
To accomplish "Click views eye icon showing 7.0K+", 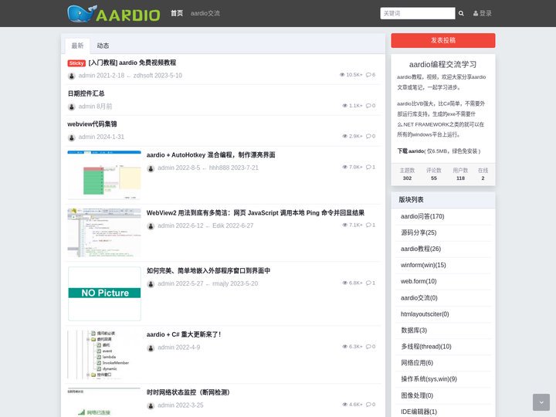I will pos(344,167).
